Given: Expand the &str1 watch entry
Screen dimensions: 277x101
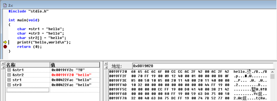Looking at the screenshot, I should [x=9, y=70].
